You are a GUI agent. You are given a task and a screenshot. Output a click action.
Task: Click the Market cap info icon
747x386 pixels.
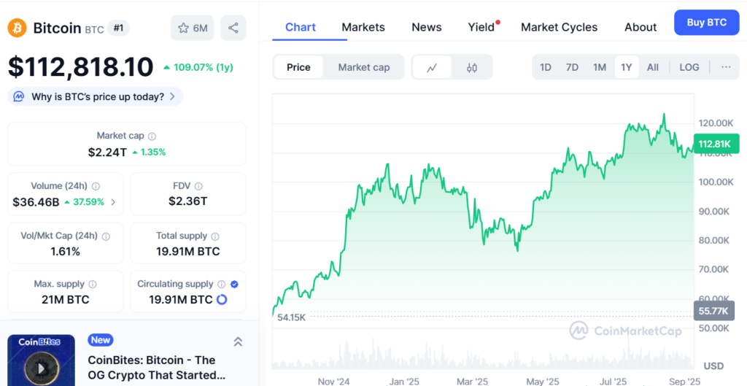point(152,136)
